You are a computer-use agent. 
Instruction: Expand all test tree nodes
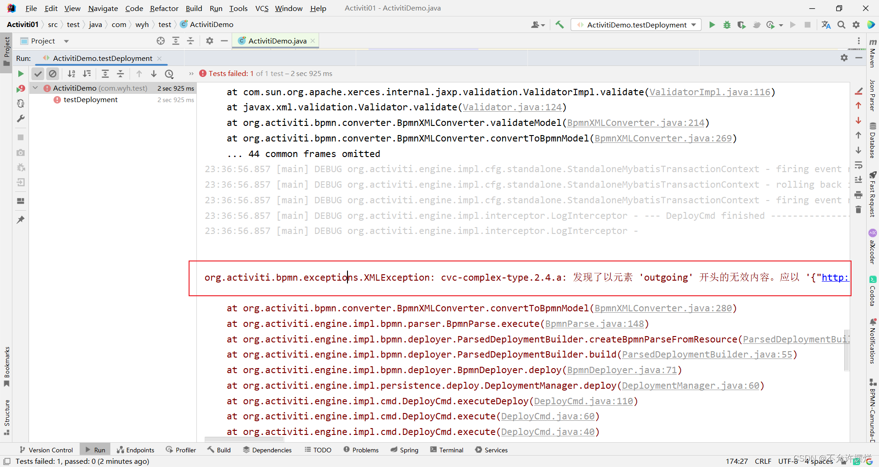105,74
